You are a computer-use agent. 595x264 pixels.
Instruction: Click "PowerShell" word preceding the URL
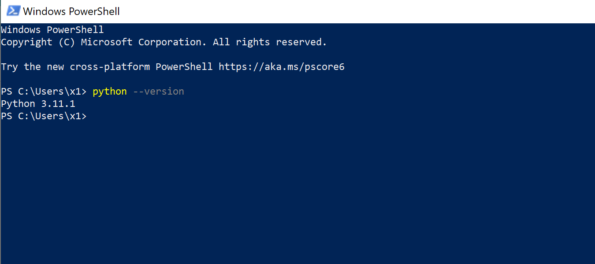[x=184, y=67]
